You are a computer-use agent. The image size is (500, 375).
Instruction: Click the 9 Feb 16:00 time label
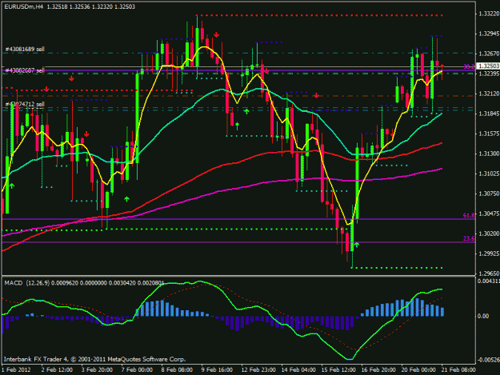(x=217, y=369)
